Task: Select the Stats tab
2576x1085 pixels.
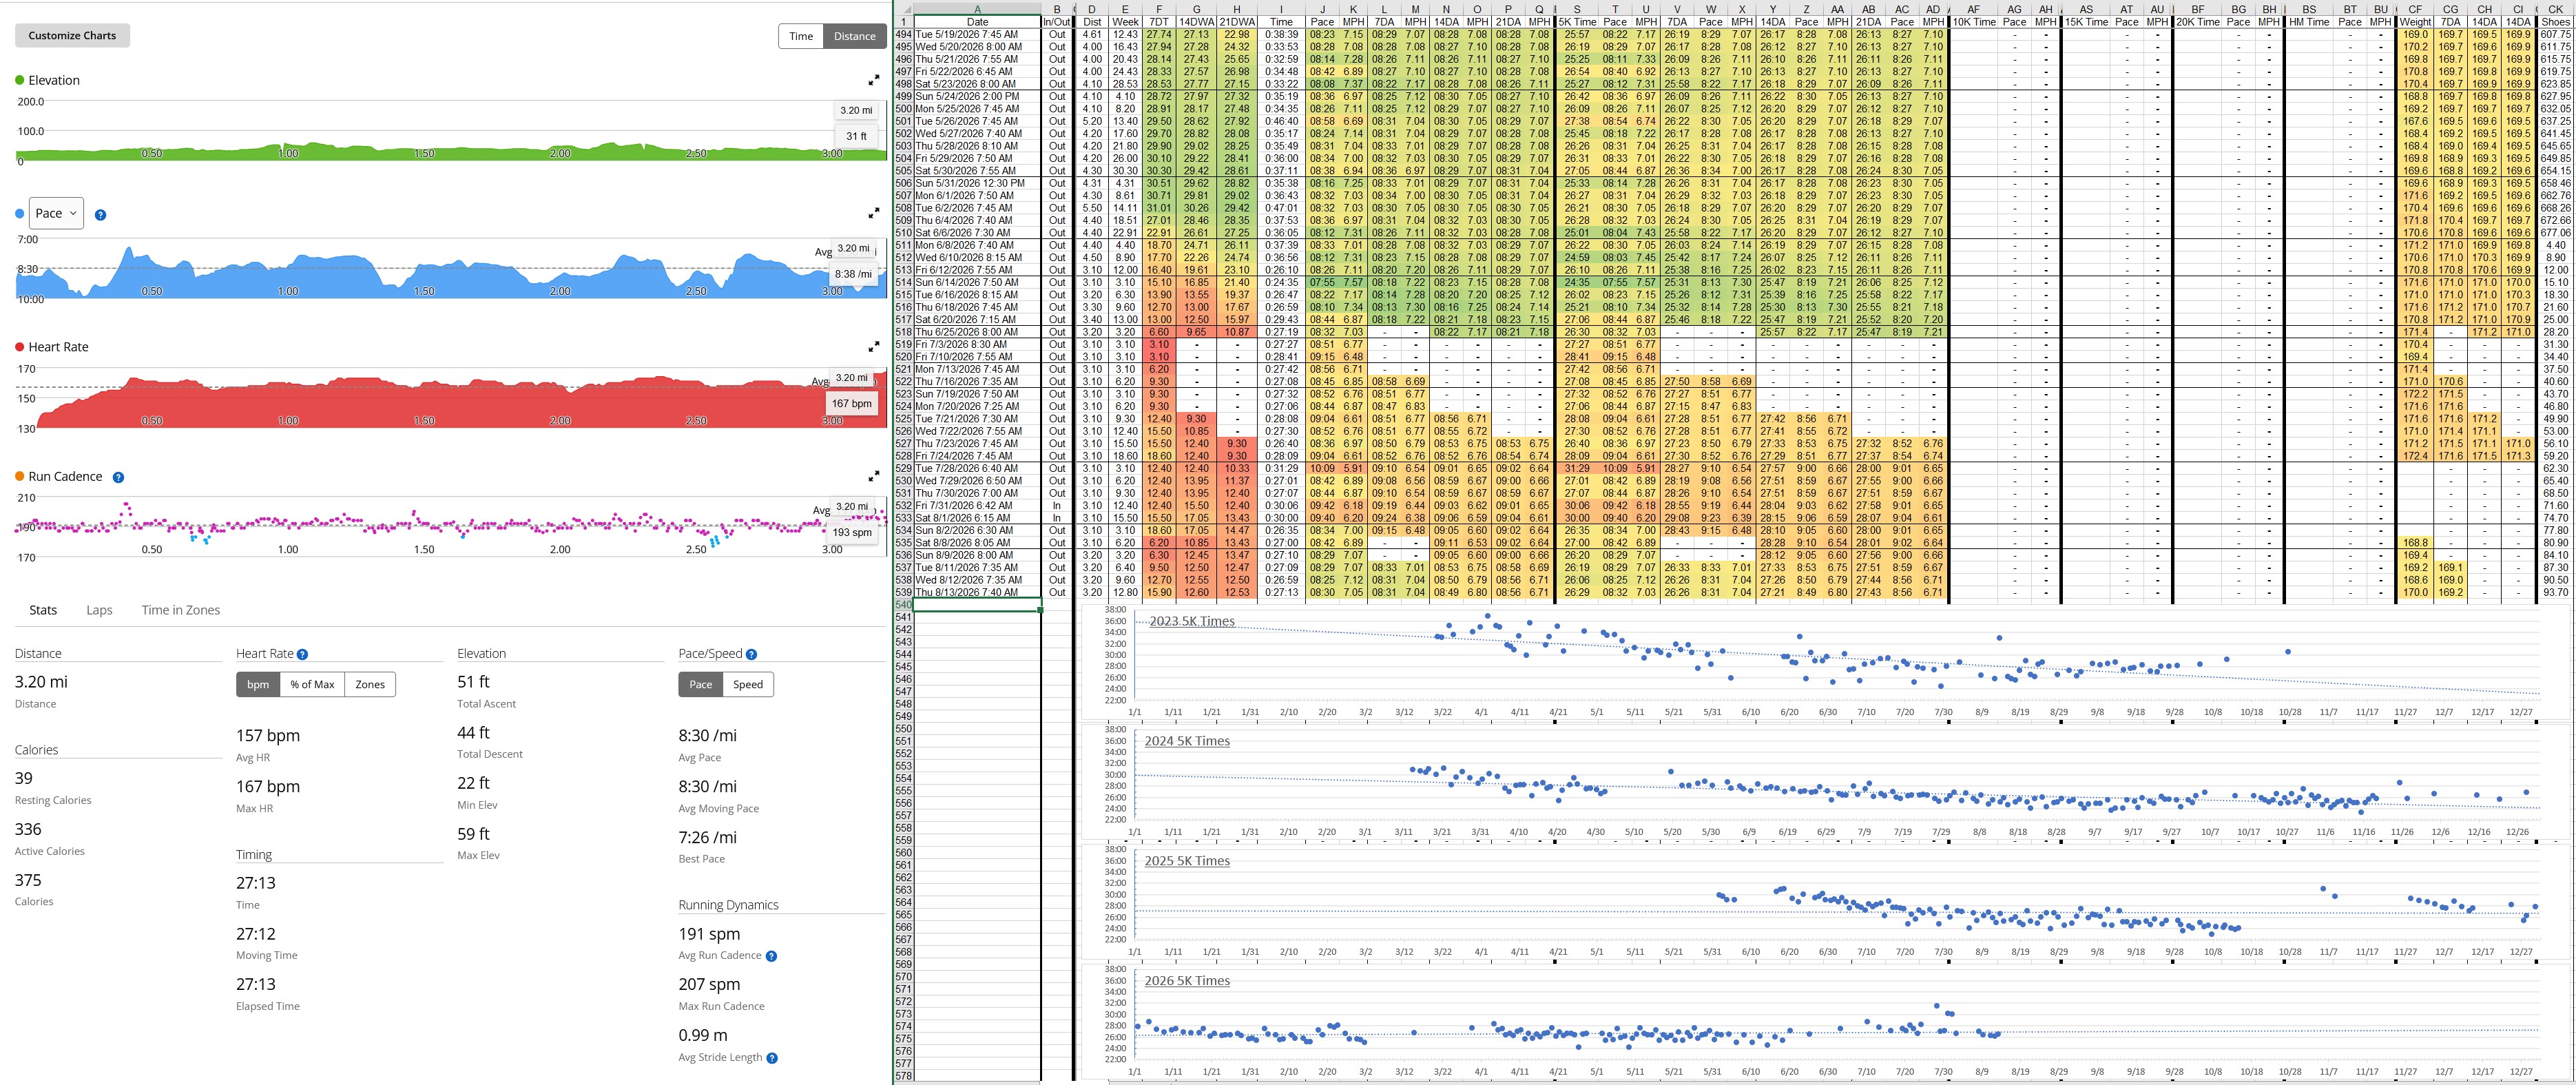Action: point(43,610)
